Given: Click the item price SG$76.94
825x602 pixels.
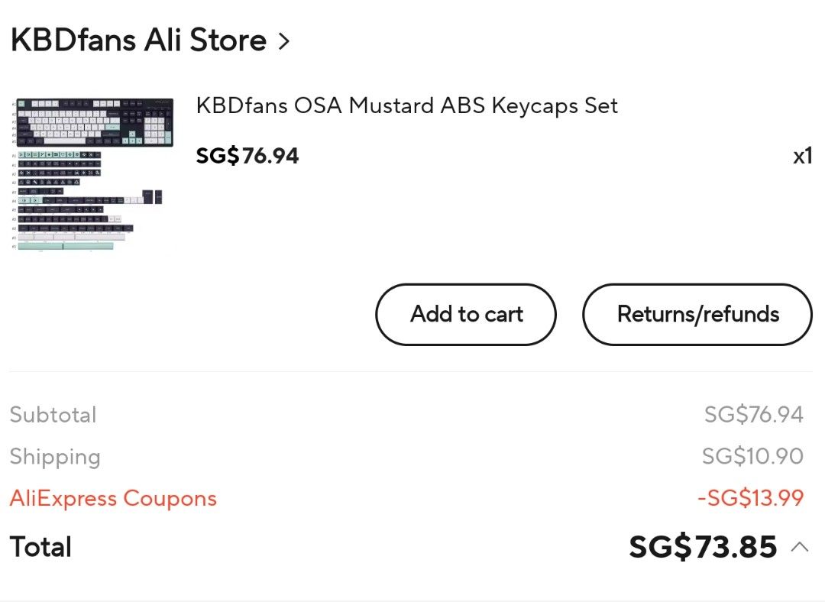Looking at the screenshot, I should click(247, 156).
